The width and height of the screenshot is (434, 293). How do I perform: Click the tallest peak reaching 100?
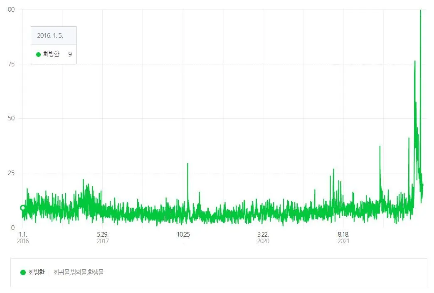tap(421, 10)
